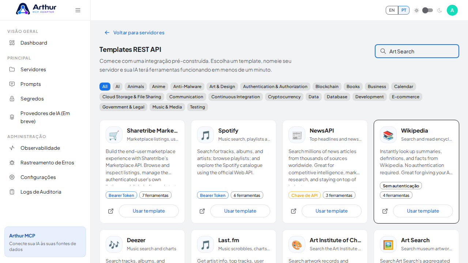This screenshot has width=468, height=263.
Task: Click the Configurações gear icon
Action: click(x=12, y=177)
